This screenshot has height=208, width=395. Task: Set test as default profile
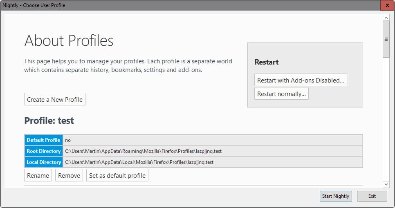(117, 175)
